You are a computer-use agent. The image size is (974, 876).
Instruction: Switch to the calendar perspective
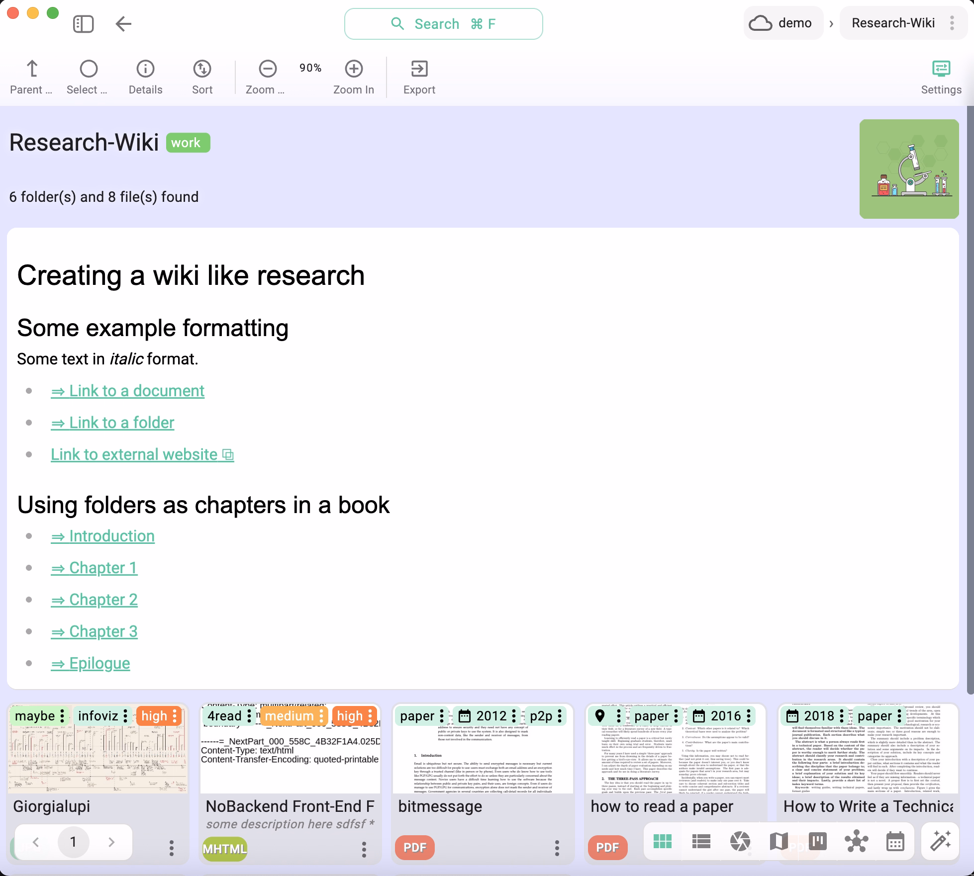895,841
